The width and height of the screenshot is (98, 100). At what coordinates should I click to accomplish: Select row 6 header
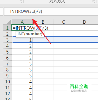tap(7, 58)
